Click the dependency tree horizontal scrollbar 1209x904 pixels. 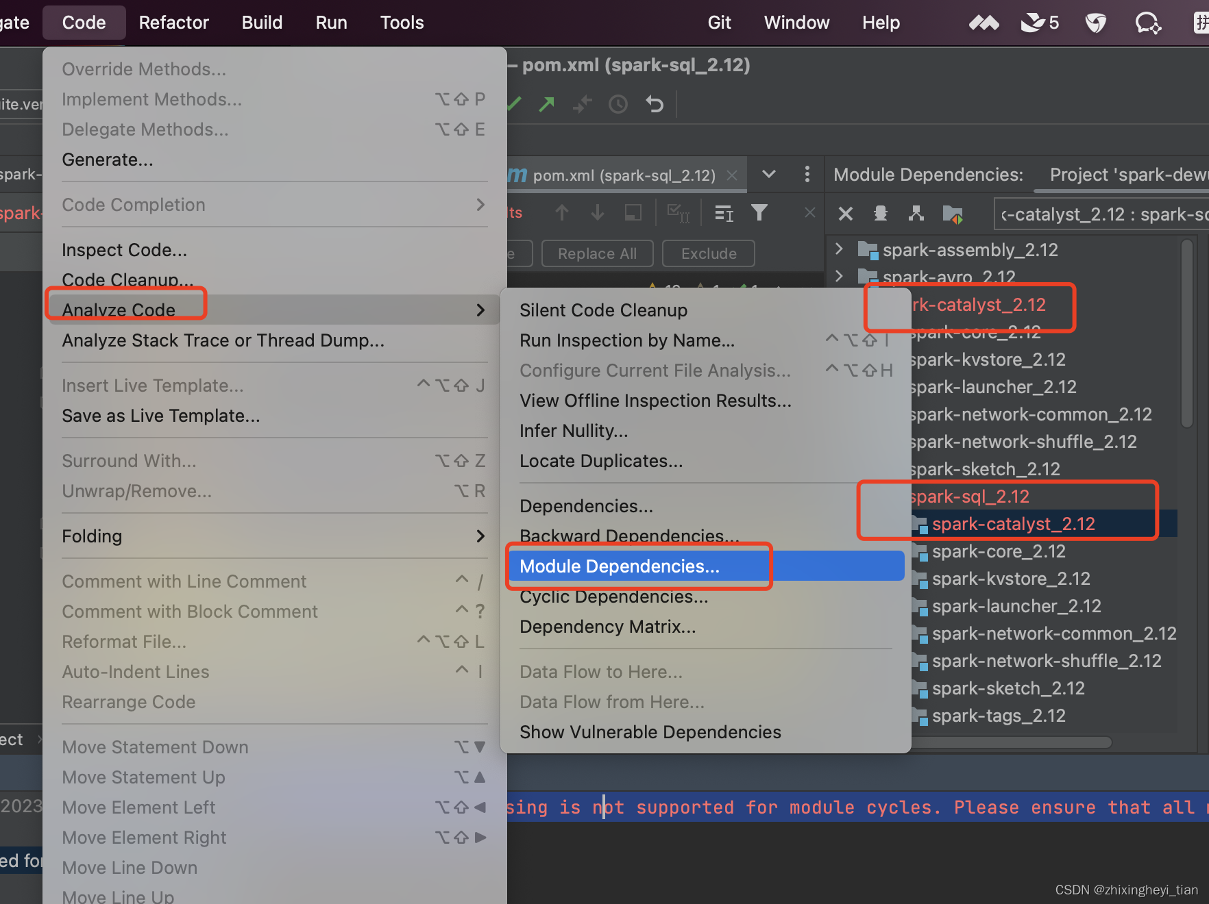pyautogui.click(x=1012, y=742)
